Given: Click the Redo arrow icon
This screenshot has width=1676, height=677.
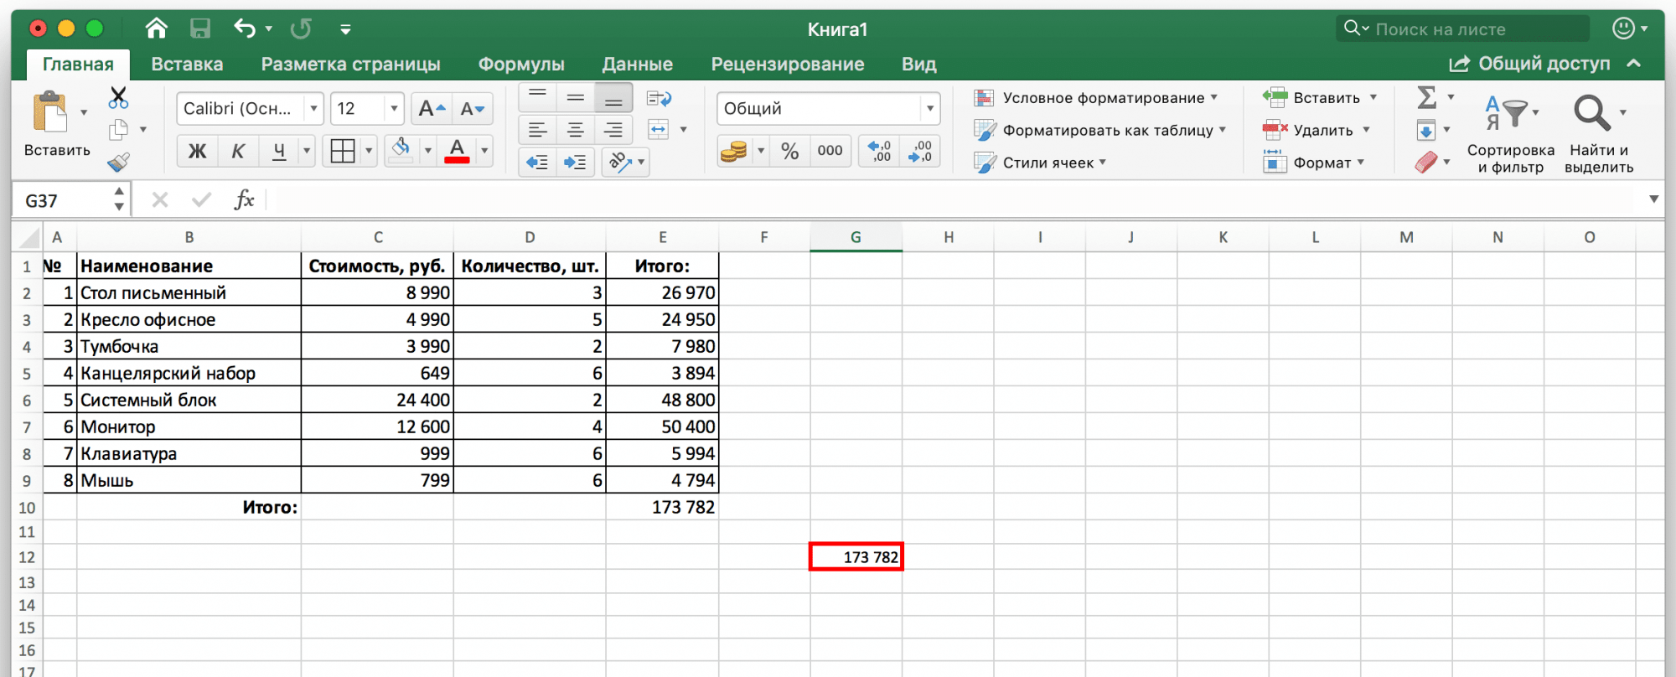Looking at the screenshot, I should tap(301, 28).
